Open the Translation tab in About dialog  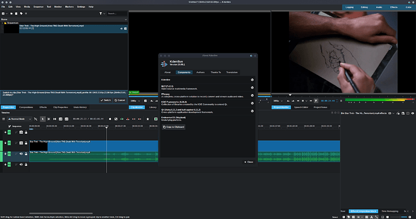click(x=232, y=72)
